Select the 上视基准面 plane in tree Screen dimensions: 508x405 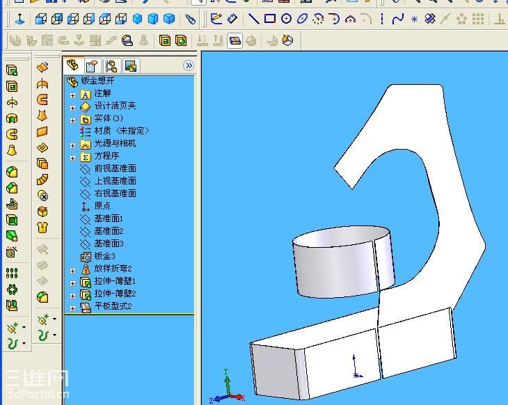point(108,181)
